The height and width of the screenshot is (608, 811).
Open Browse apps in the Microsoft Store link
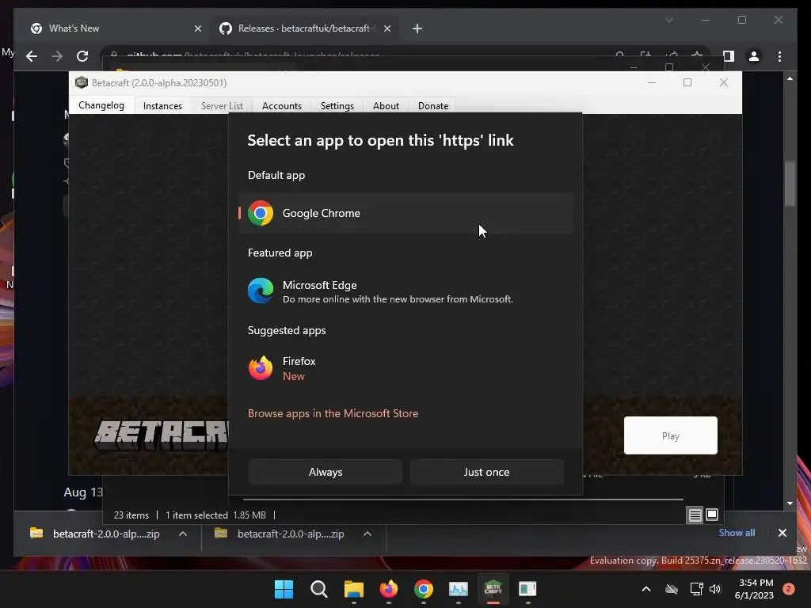(x=333, y=413)
